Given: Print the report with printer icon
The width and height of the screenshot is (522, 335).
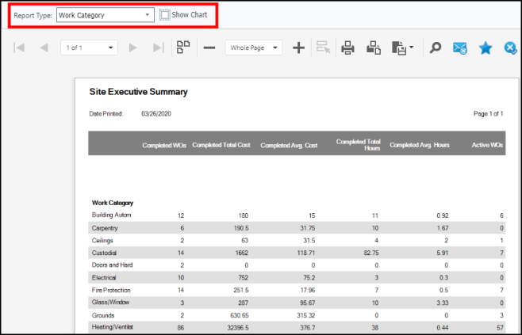Looking at the screenshot, I should point(348,48).
